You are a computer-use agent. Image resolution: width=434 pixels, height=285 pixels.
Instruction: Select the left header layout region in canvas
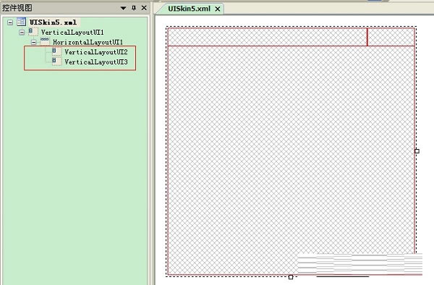tap(268, 37)
